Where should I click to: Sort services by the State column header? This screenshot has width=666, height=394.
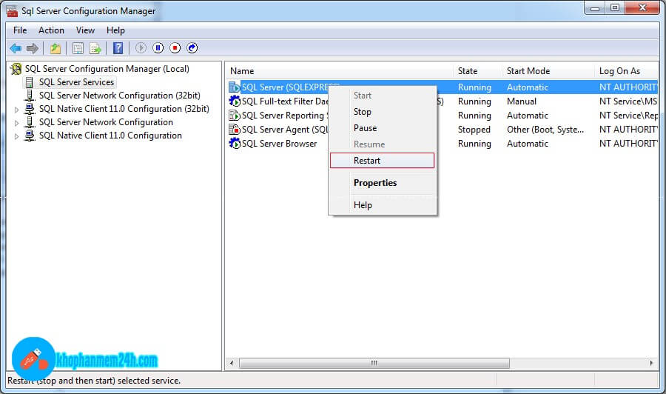468,71
